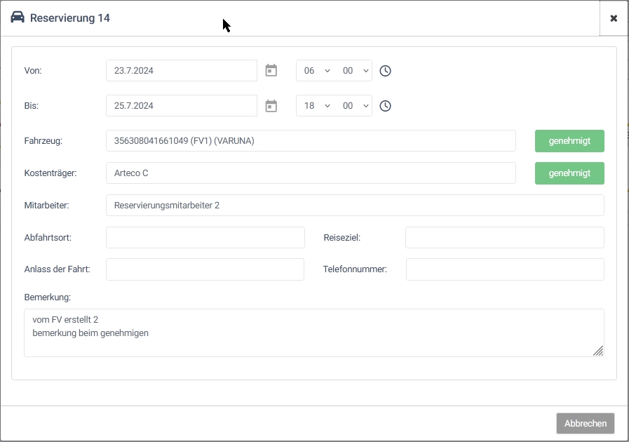Open the calendar picker for the Bis date
Image resolution: width=629 pixels, height=442 pixels.
click(271, 105)
